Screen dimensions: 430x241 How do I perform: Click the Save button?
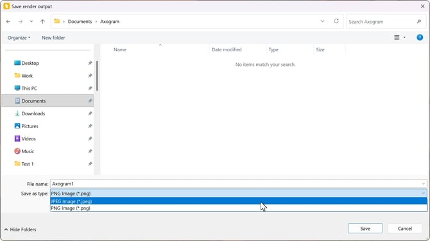coord(365,228)
